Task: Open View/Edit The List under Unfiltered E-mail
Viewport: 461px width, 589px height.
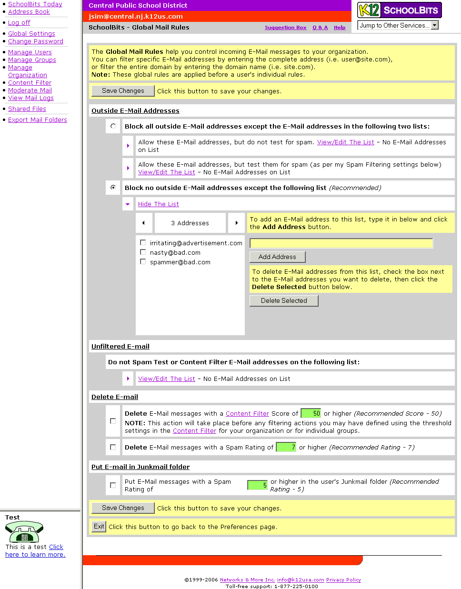Action: point(167,379)
